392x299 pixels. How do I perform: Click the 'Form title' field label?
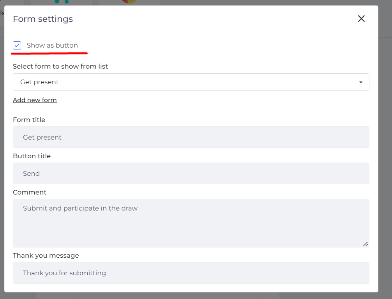pos(29,120)
